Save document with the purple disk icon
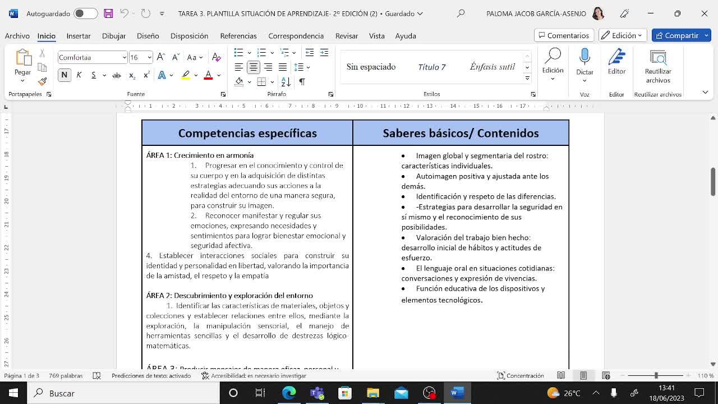Screen dimensions: 718x404 pyautogui.click(x=108, y=13)
